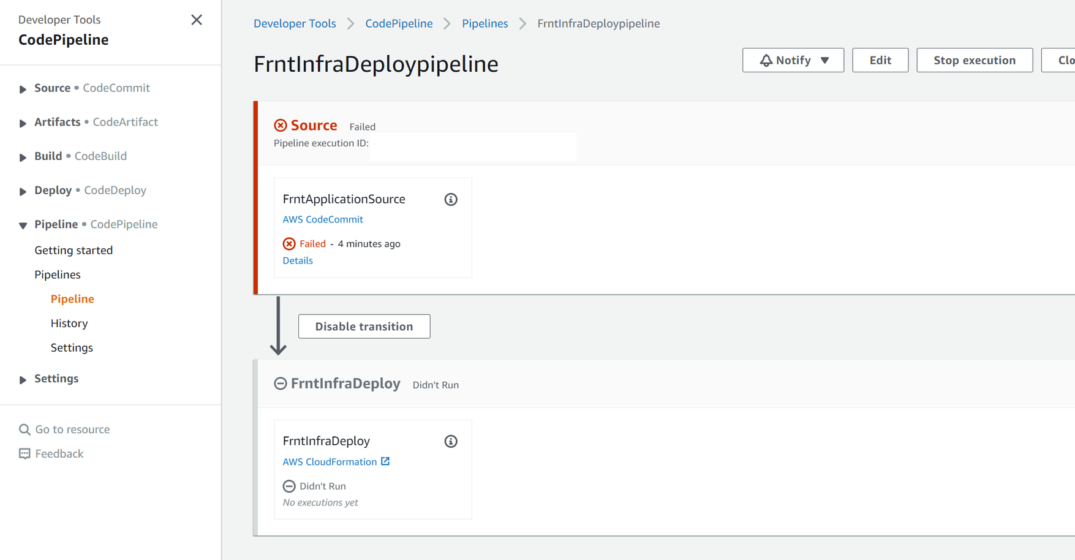
Task: Open the info icon on FrntApplicationSource card
Action: (451, 199)
